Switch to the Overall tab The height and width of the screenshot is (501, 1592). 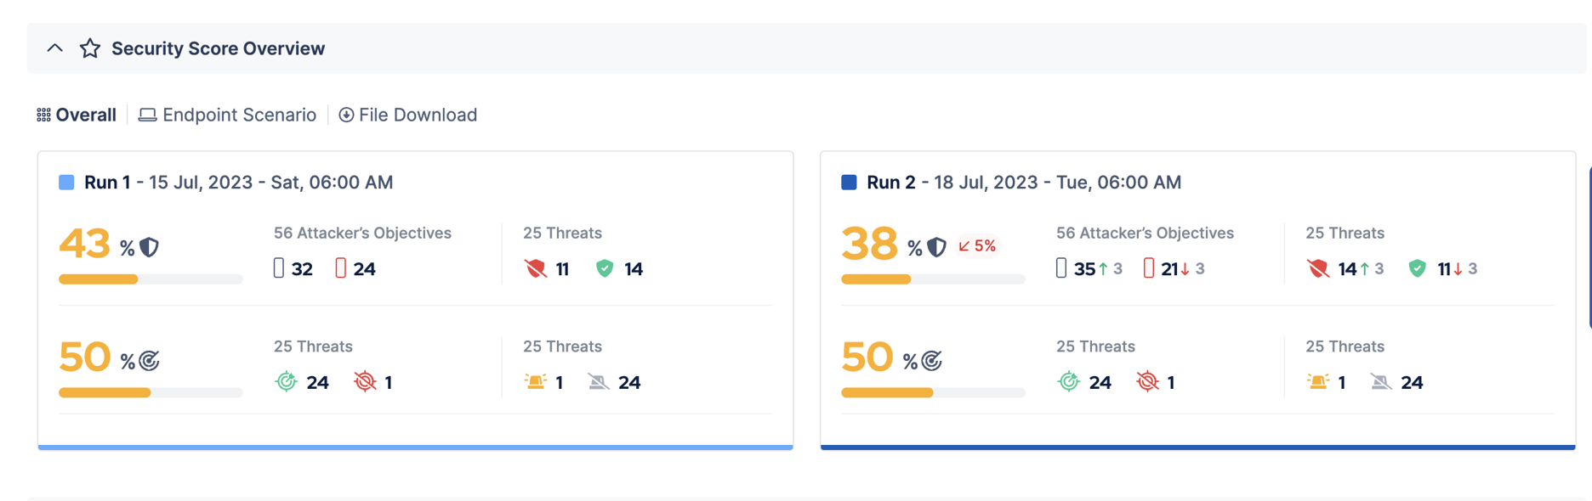(x=77, y=115)
